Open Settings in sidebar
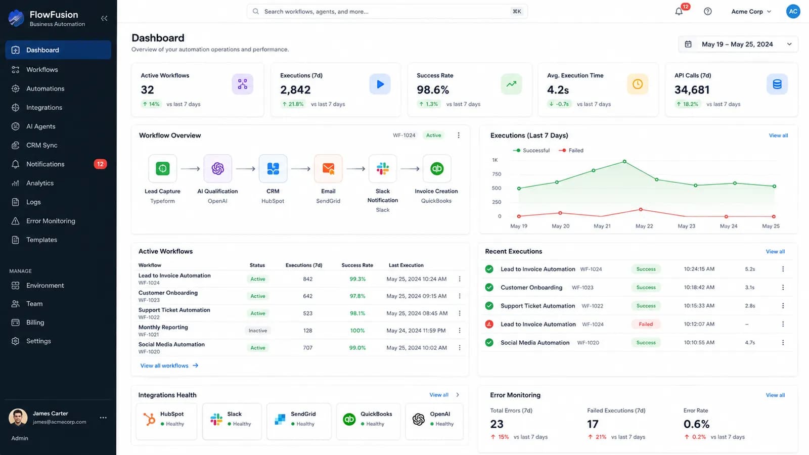The height and width of the screenshot is (455, 809). [x=58, y=341]
